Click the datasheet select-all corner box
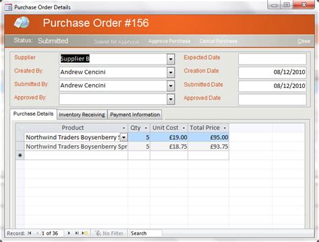This screenshot has width=319, height=242. (x=20, y=128)
